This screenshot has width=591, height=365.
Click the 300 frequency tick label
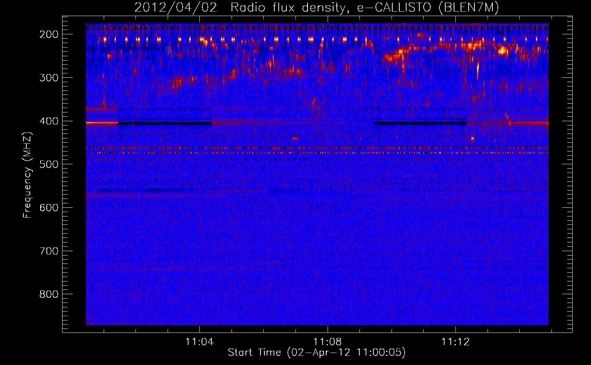[x=49, y=78]
